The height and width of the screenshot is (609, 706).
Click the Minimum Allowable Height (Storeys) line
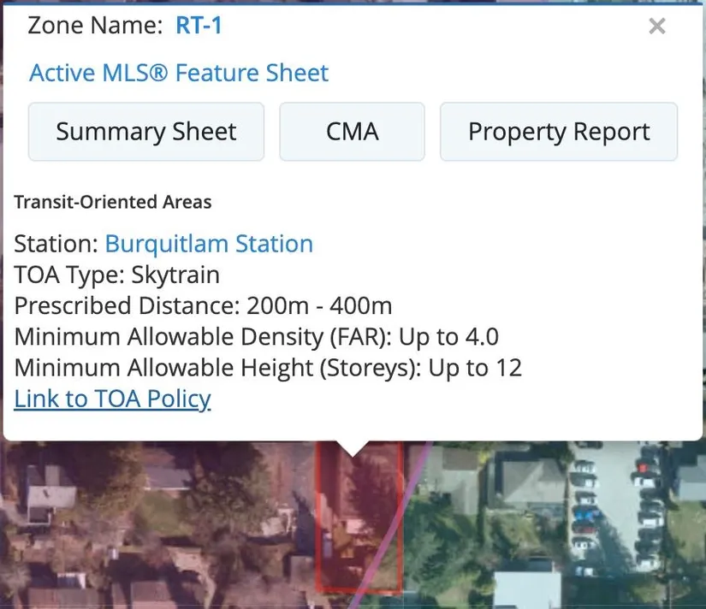[267, 368]
